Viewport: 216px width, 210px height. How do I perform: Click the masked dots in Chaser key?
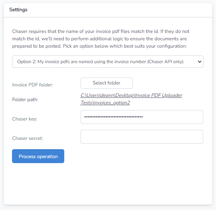tap(113, 117)
